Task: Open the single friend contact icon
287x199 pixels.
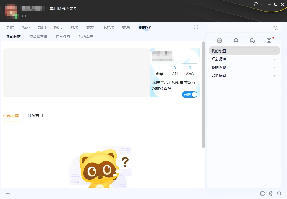Action: [x=236, y=40]
